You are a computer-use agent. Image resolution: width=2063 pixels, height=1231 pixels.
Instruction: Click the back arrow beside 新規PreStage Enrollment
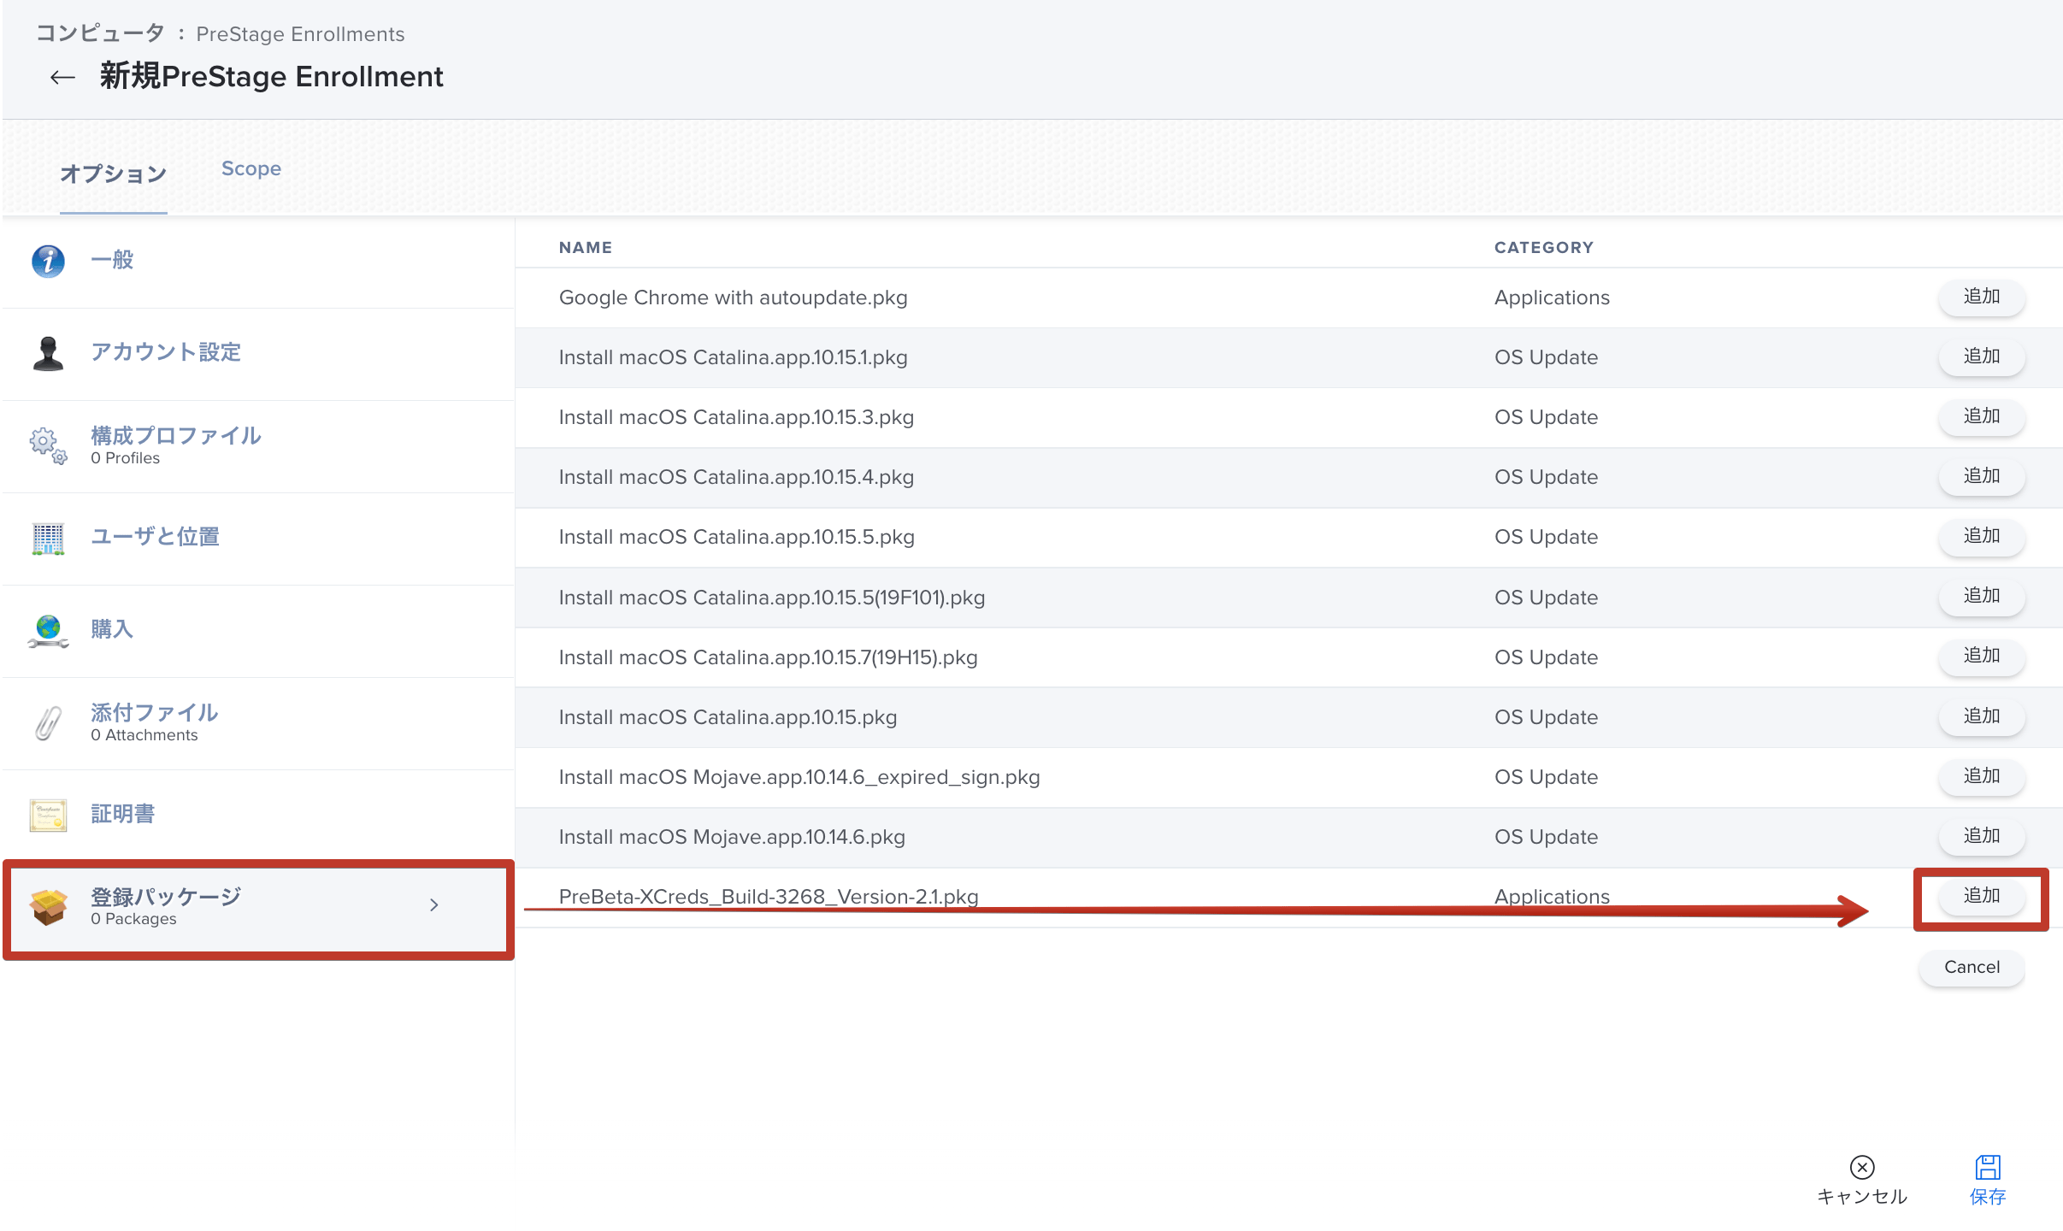[x=62, y=78]
